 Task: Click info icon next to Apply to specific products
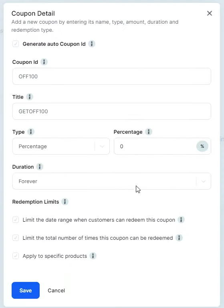pyautogui.click(x=93, y=256)
